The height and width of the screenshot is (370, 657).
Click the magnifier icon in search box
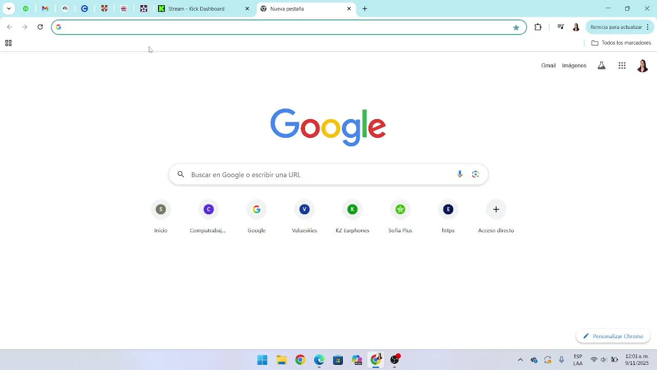[x=181, y=175]
